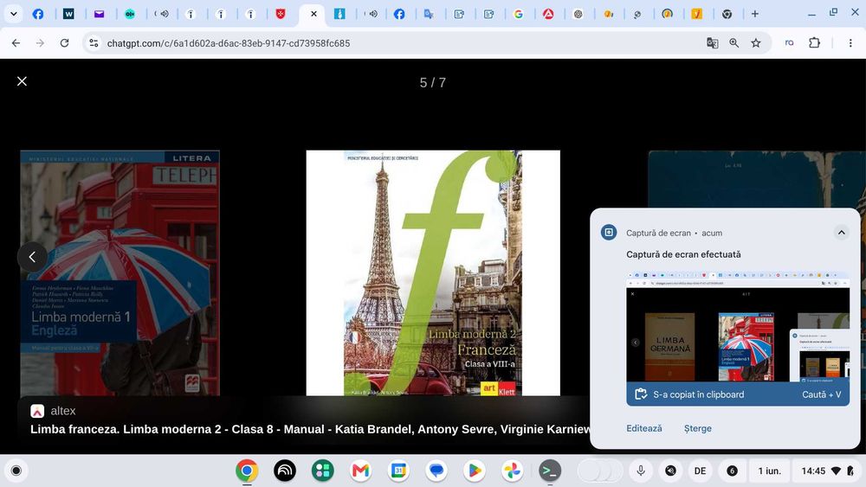Open a new browser tab
Viewport: 866px width, 487px height.
(x=755, y=14)
